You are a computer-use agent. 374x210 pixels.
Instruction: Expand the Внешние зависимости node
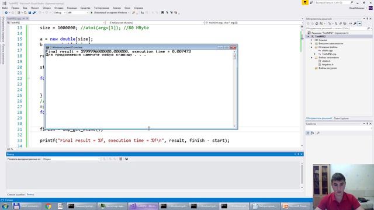pyautogui.click(x=311, y=44)
